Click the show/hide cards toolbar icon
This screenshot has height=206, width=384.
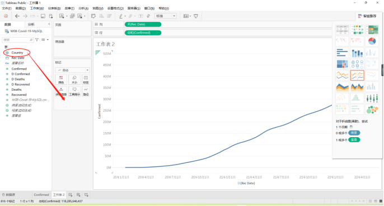186,16
